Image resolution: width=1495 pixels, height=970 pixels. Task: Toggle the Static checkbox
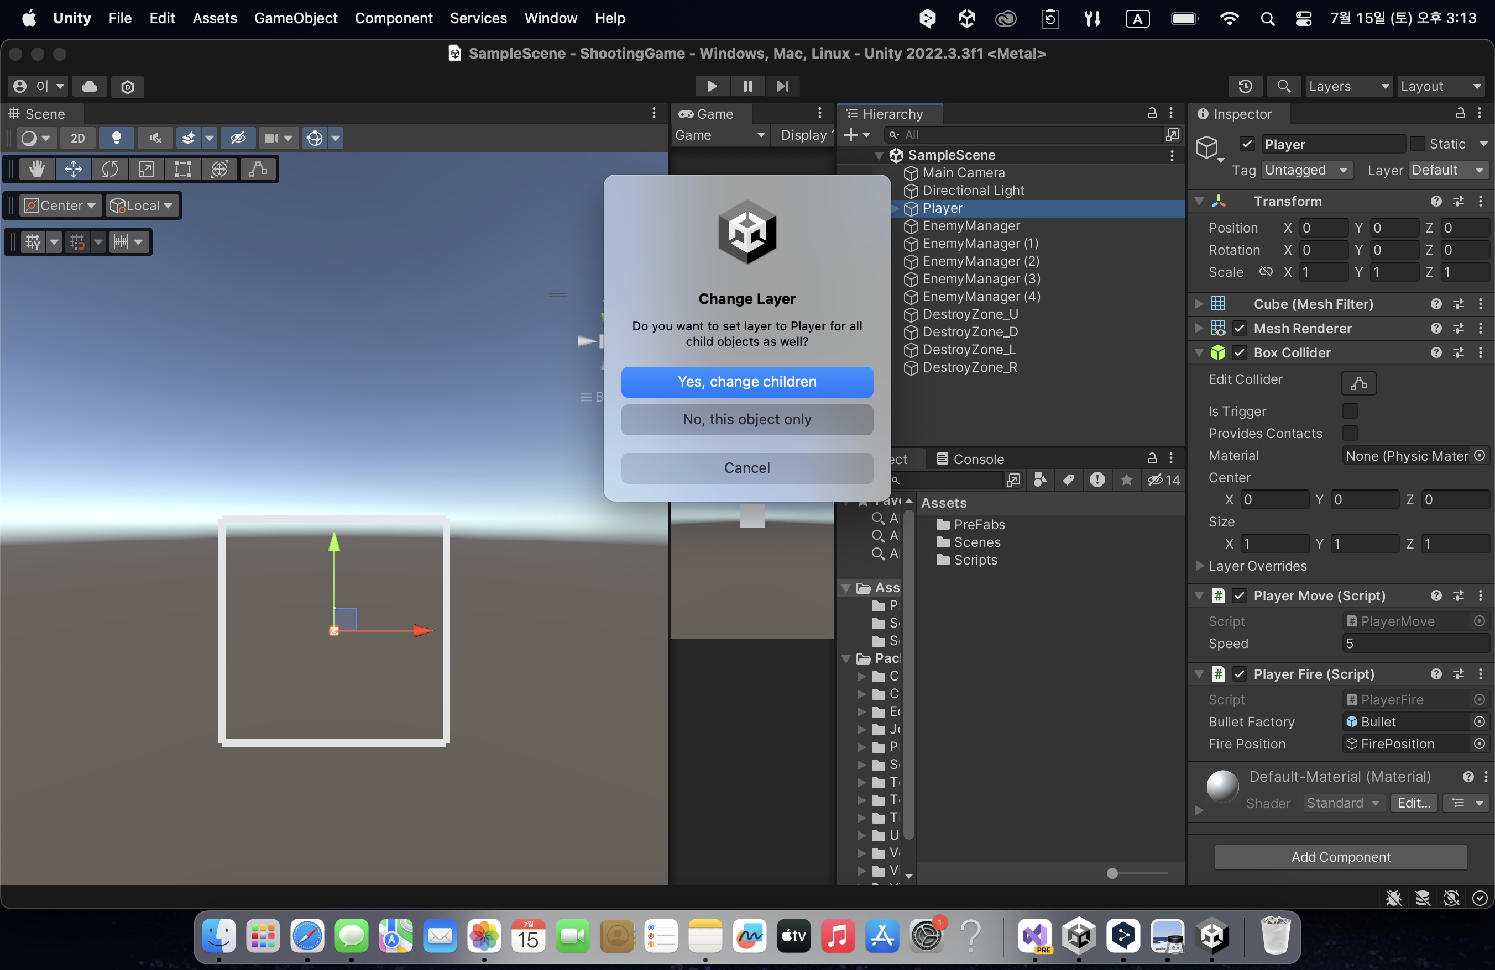(1417, 144)
